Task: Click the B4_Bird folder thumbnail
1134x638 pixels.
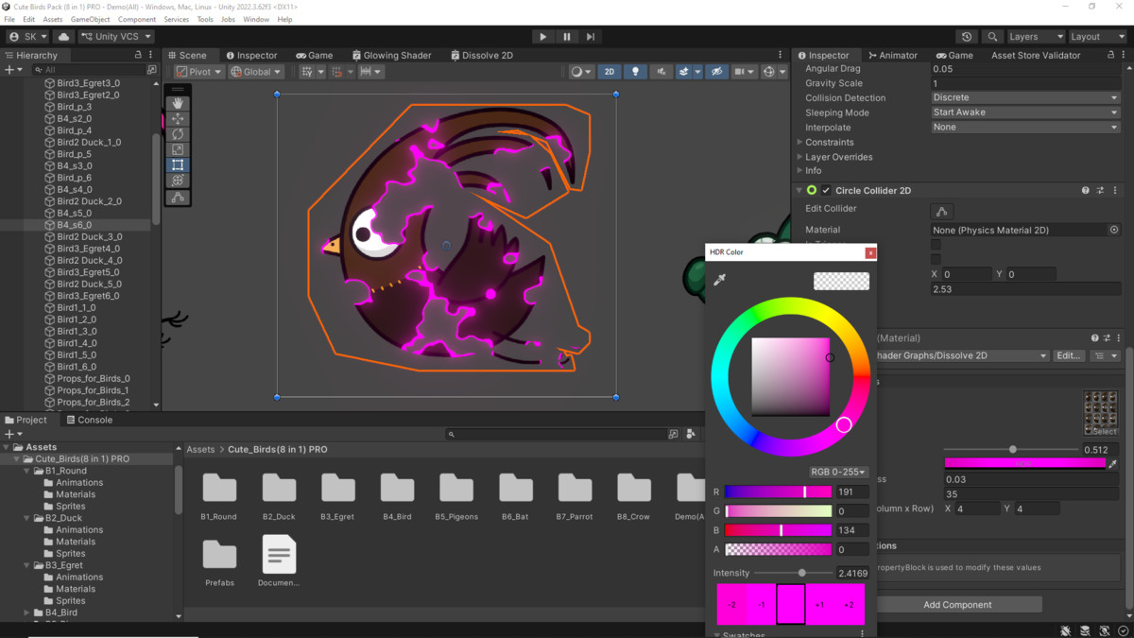Action: point(397,488)
